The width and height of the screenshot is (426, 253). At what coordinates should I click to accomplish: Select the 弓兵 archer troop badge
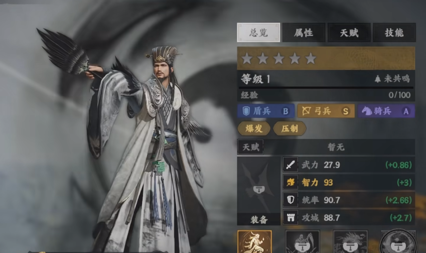(x=326, y=111)
